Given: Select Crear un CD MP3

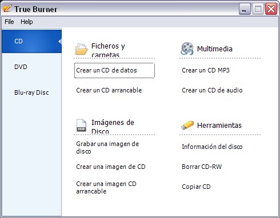Looking at the screenshot, I should [x=206, y=70].
